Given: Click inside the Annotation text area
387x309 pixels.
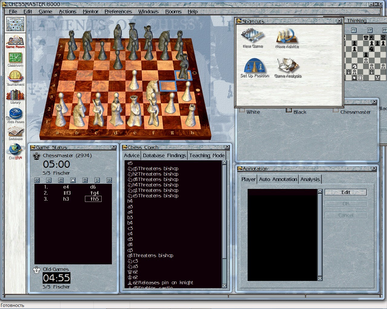Looking at the screenshot, I should coord(282,235).
